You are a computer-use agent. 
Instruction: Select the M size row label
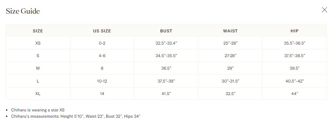pos(38,68)
